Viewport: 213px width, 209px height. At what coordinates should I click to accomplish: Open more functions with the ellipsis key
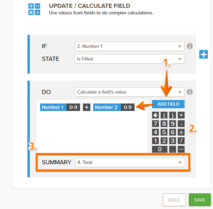[181, 149]
